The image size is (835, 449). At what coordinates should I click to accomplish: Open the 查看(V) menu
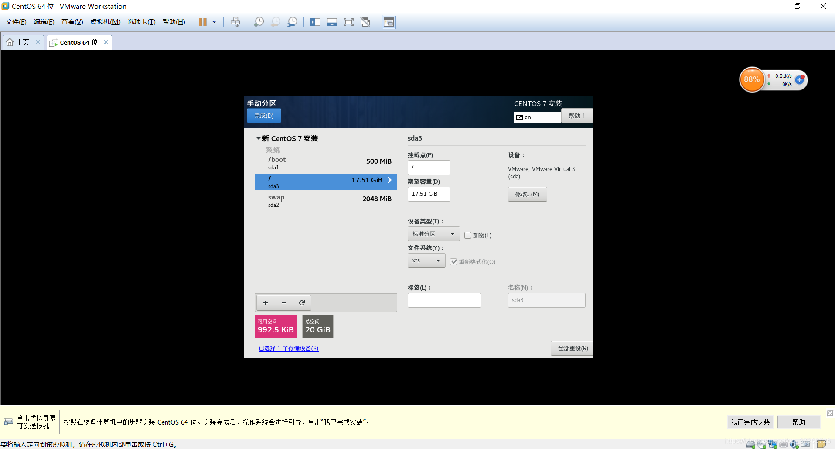(x=72, y=22)
